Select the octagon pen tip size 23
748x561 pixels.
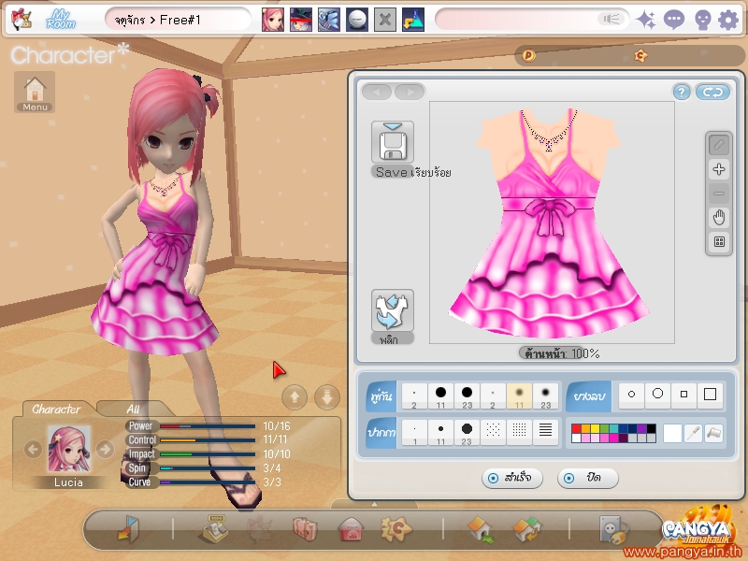(x=467, y=433)
